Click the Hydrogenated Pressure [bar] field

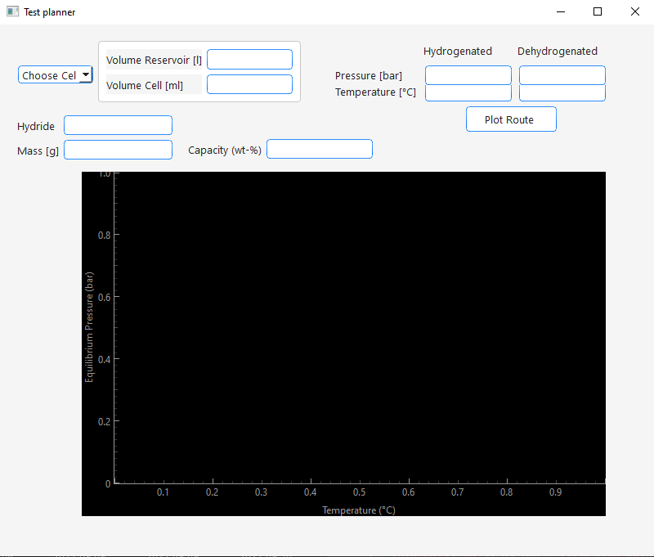pos(468,75)
